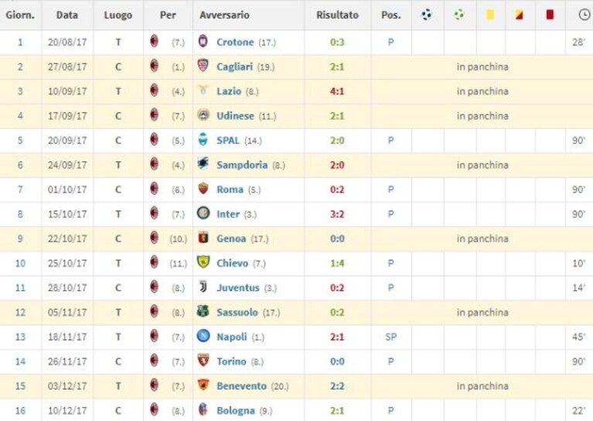Open the Cagliari team link
Screen dimensions: 593x421
click(234, 67)
